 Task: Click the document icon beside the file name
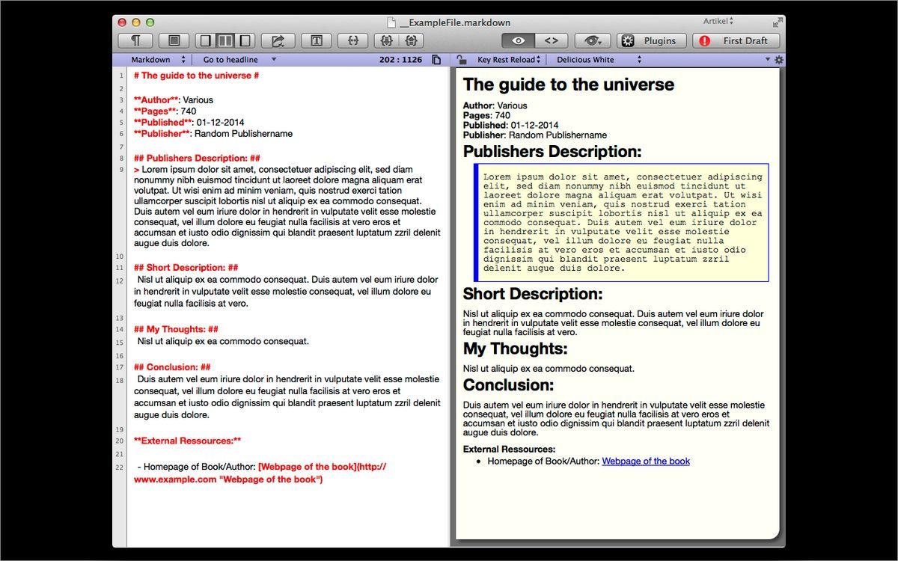pyautogui.click(x=391, y=22)
